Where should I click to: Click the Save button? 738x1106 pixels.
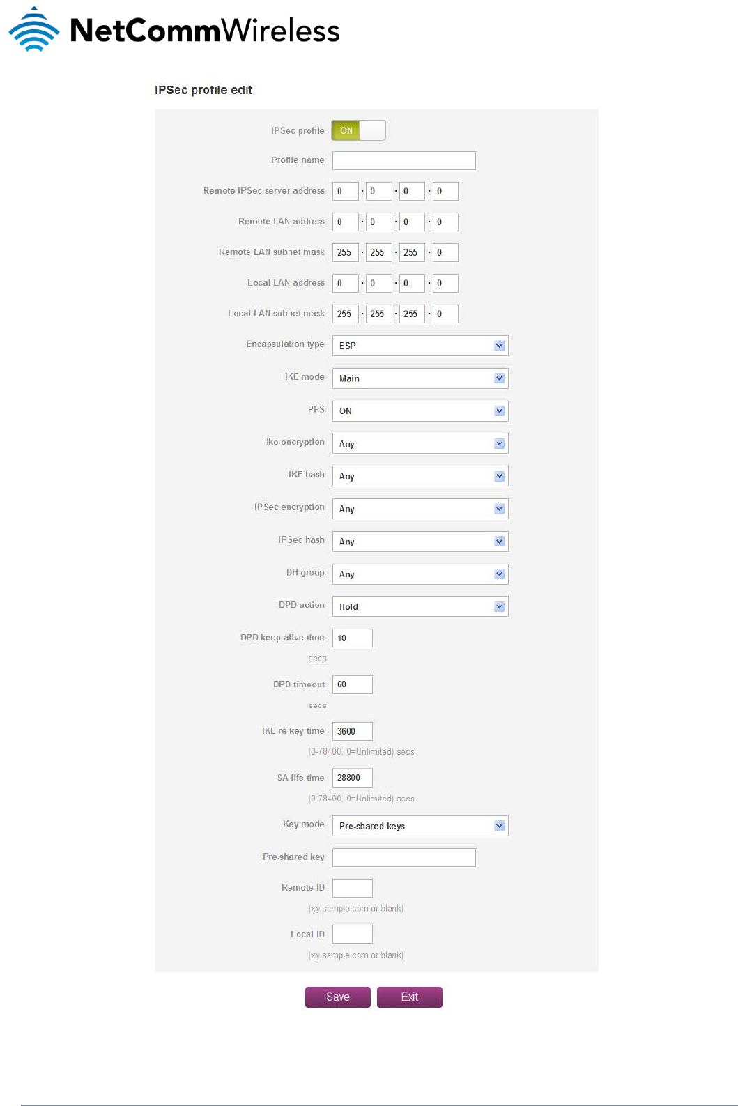[x=337, y=997]
